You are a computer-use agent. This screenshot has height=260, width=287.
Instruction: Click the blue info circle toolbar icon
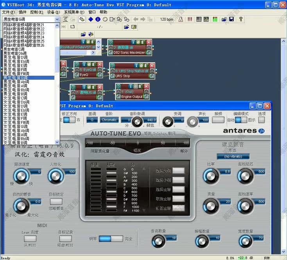[x=98, y=19]
